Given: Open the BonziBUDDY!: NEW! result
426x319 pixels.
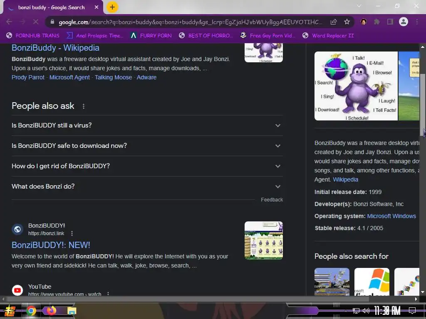Looking at the screenshot, I should coord(51,245).
